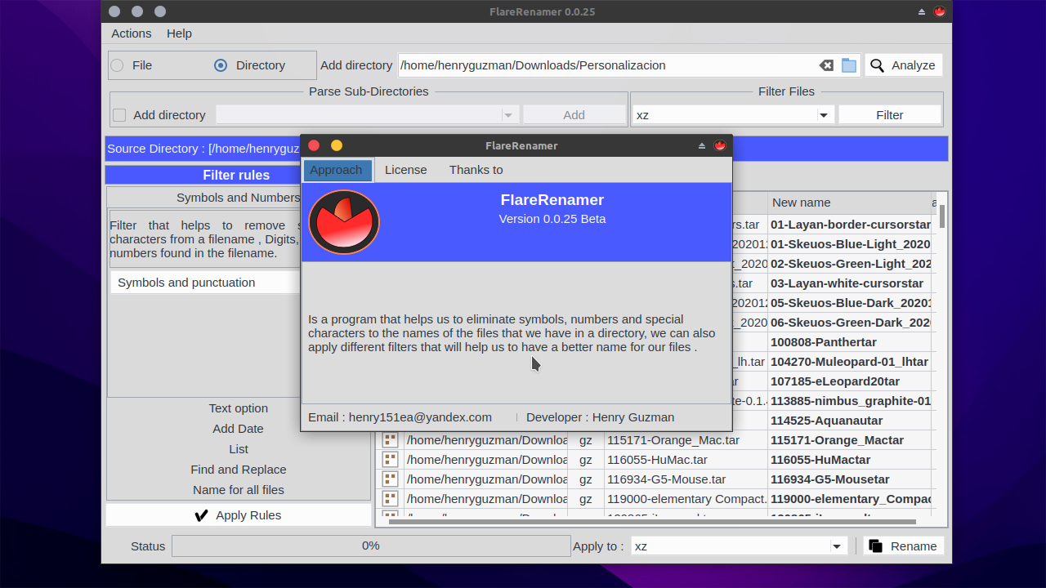The image size is (1046, 588).
Task: Select new name 01-Layan-border-cursorstar cell
Action: point(850,225)
